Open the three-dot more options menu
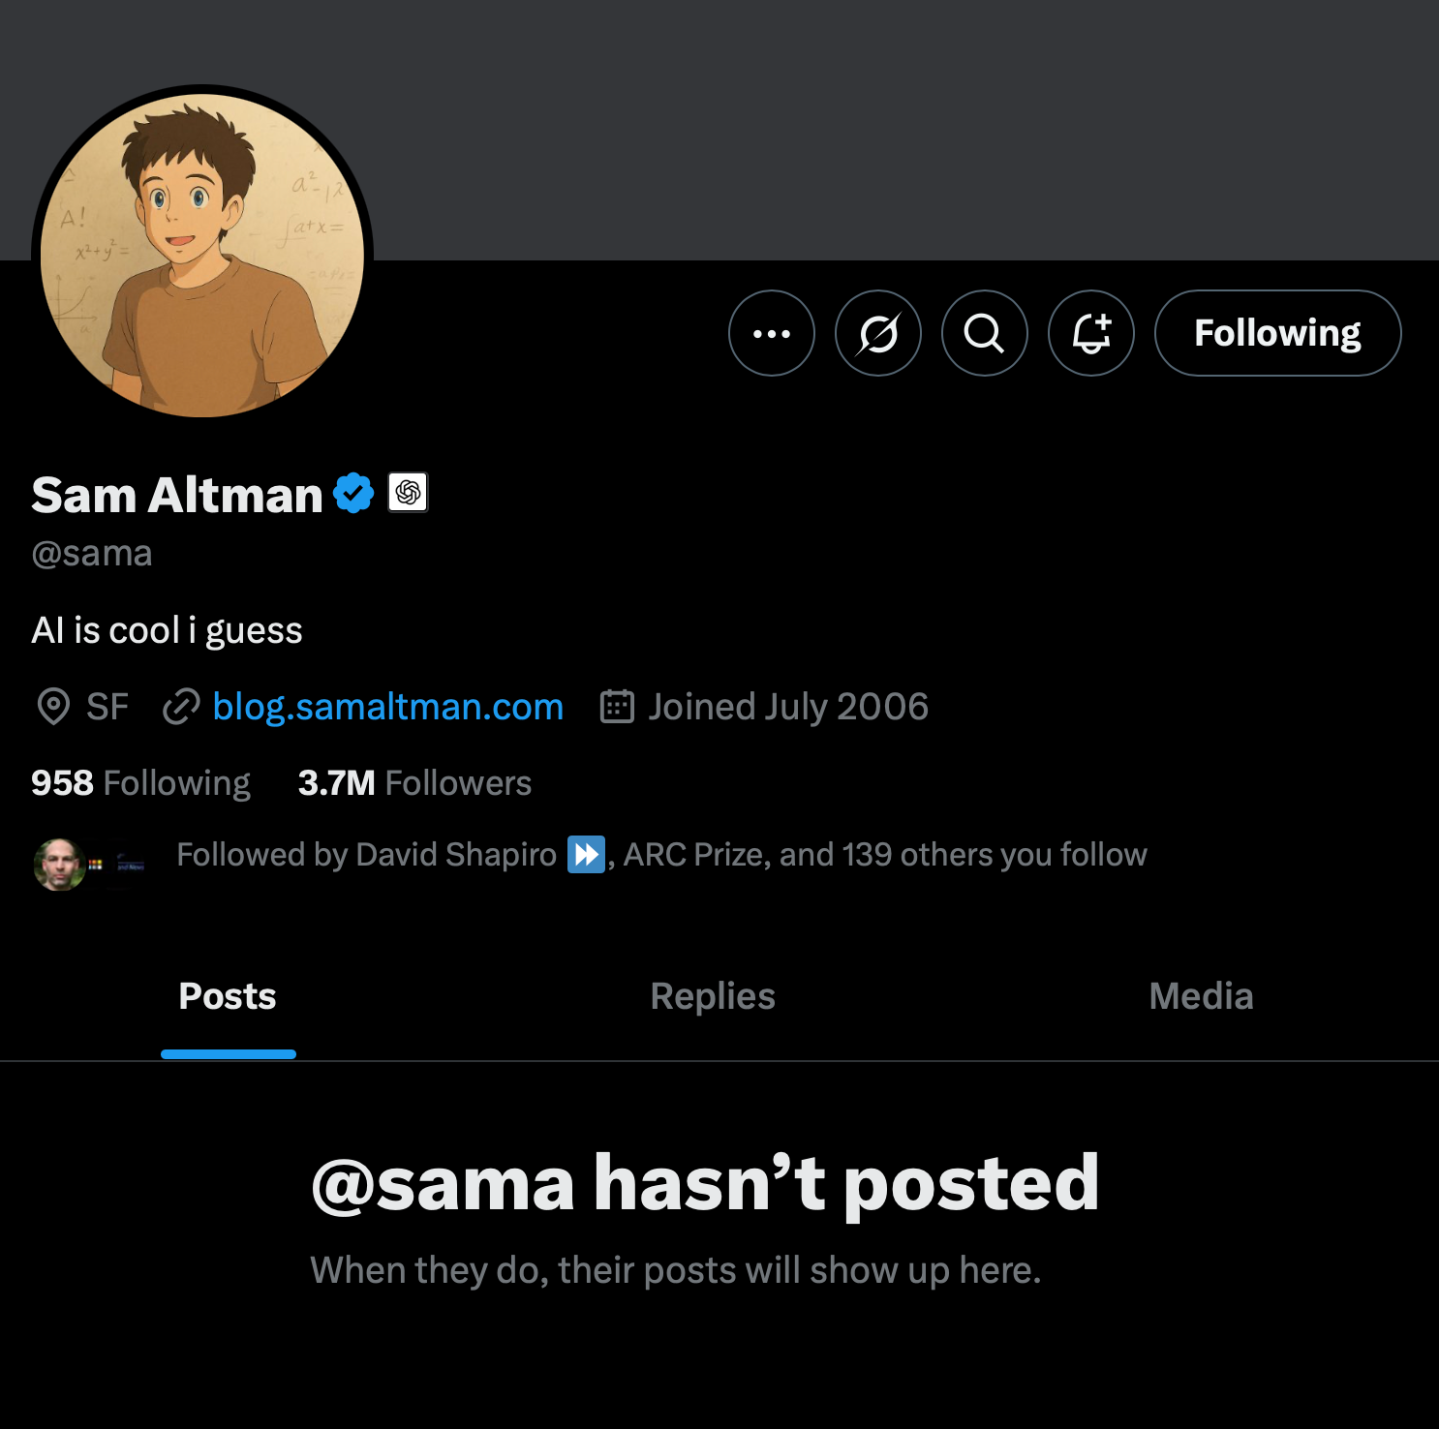Viewport: 1439px width, 1429px height. pyautogui.click(x=771, y=333)
